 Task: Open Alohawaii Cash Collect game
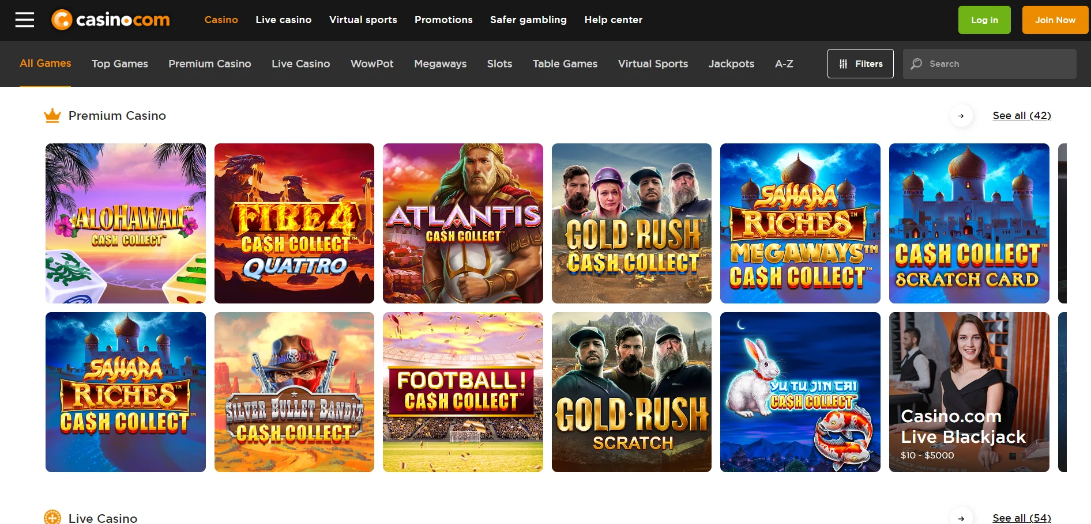pos(126,223)
